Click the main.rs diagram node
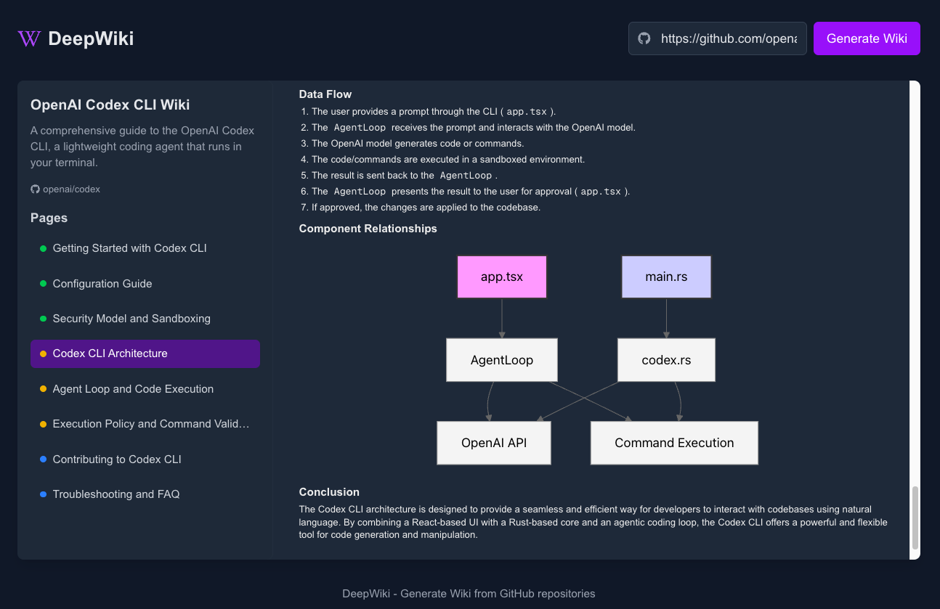Viewport: 940px width, 609px height. click(x=666, y=277)
